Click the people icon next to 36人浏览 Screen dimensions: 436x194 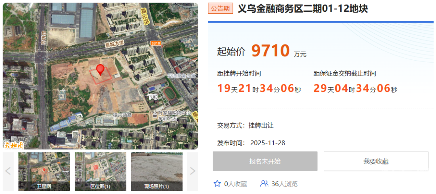tap(264, 184)
